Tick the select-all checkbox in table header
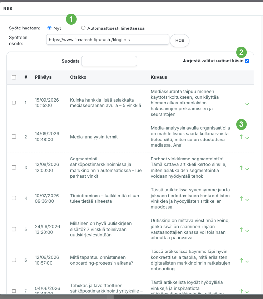Viewport: 263px width, 299px height. coord(14,77)
